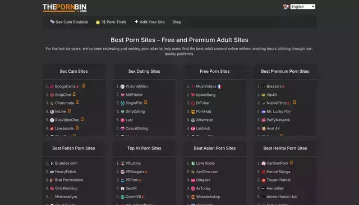Viewport: 359px width, 205px height.
Task: Click the VRLatina favicon icon
Action: pyautogui.click(x=122, y=164)
